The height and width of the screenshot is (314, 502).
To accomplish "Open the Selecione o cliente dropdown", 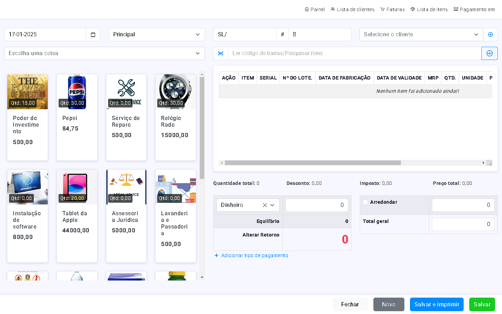I will coord(421,35).
